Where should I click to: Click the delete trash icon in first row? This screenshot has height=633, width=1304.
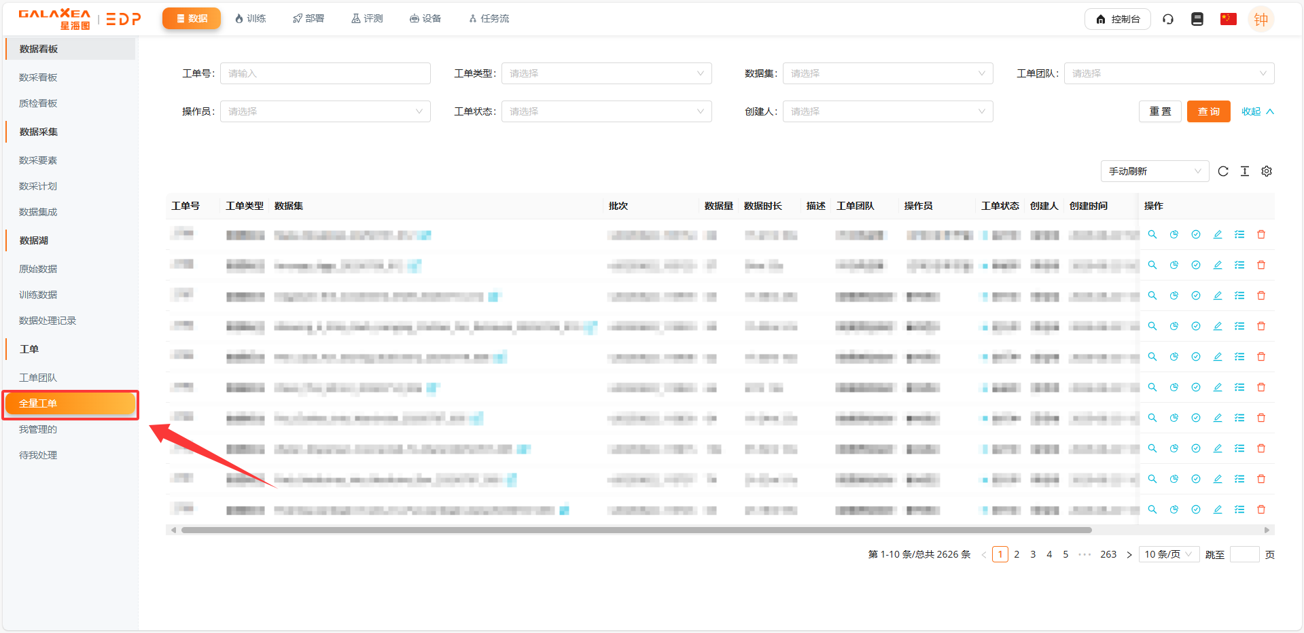[x=1261, y=234]
